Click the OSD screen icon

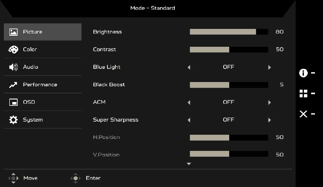point(13,102)
